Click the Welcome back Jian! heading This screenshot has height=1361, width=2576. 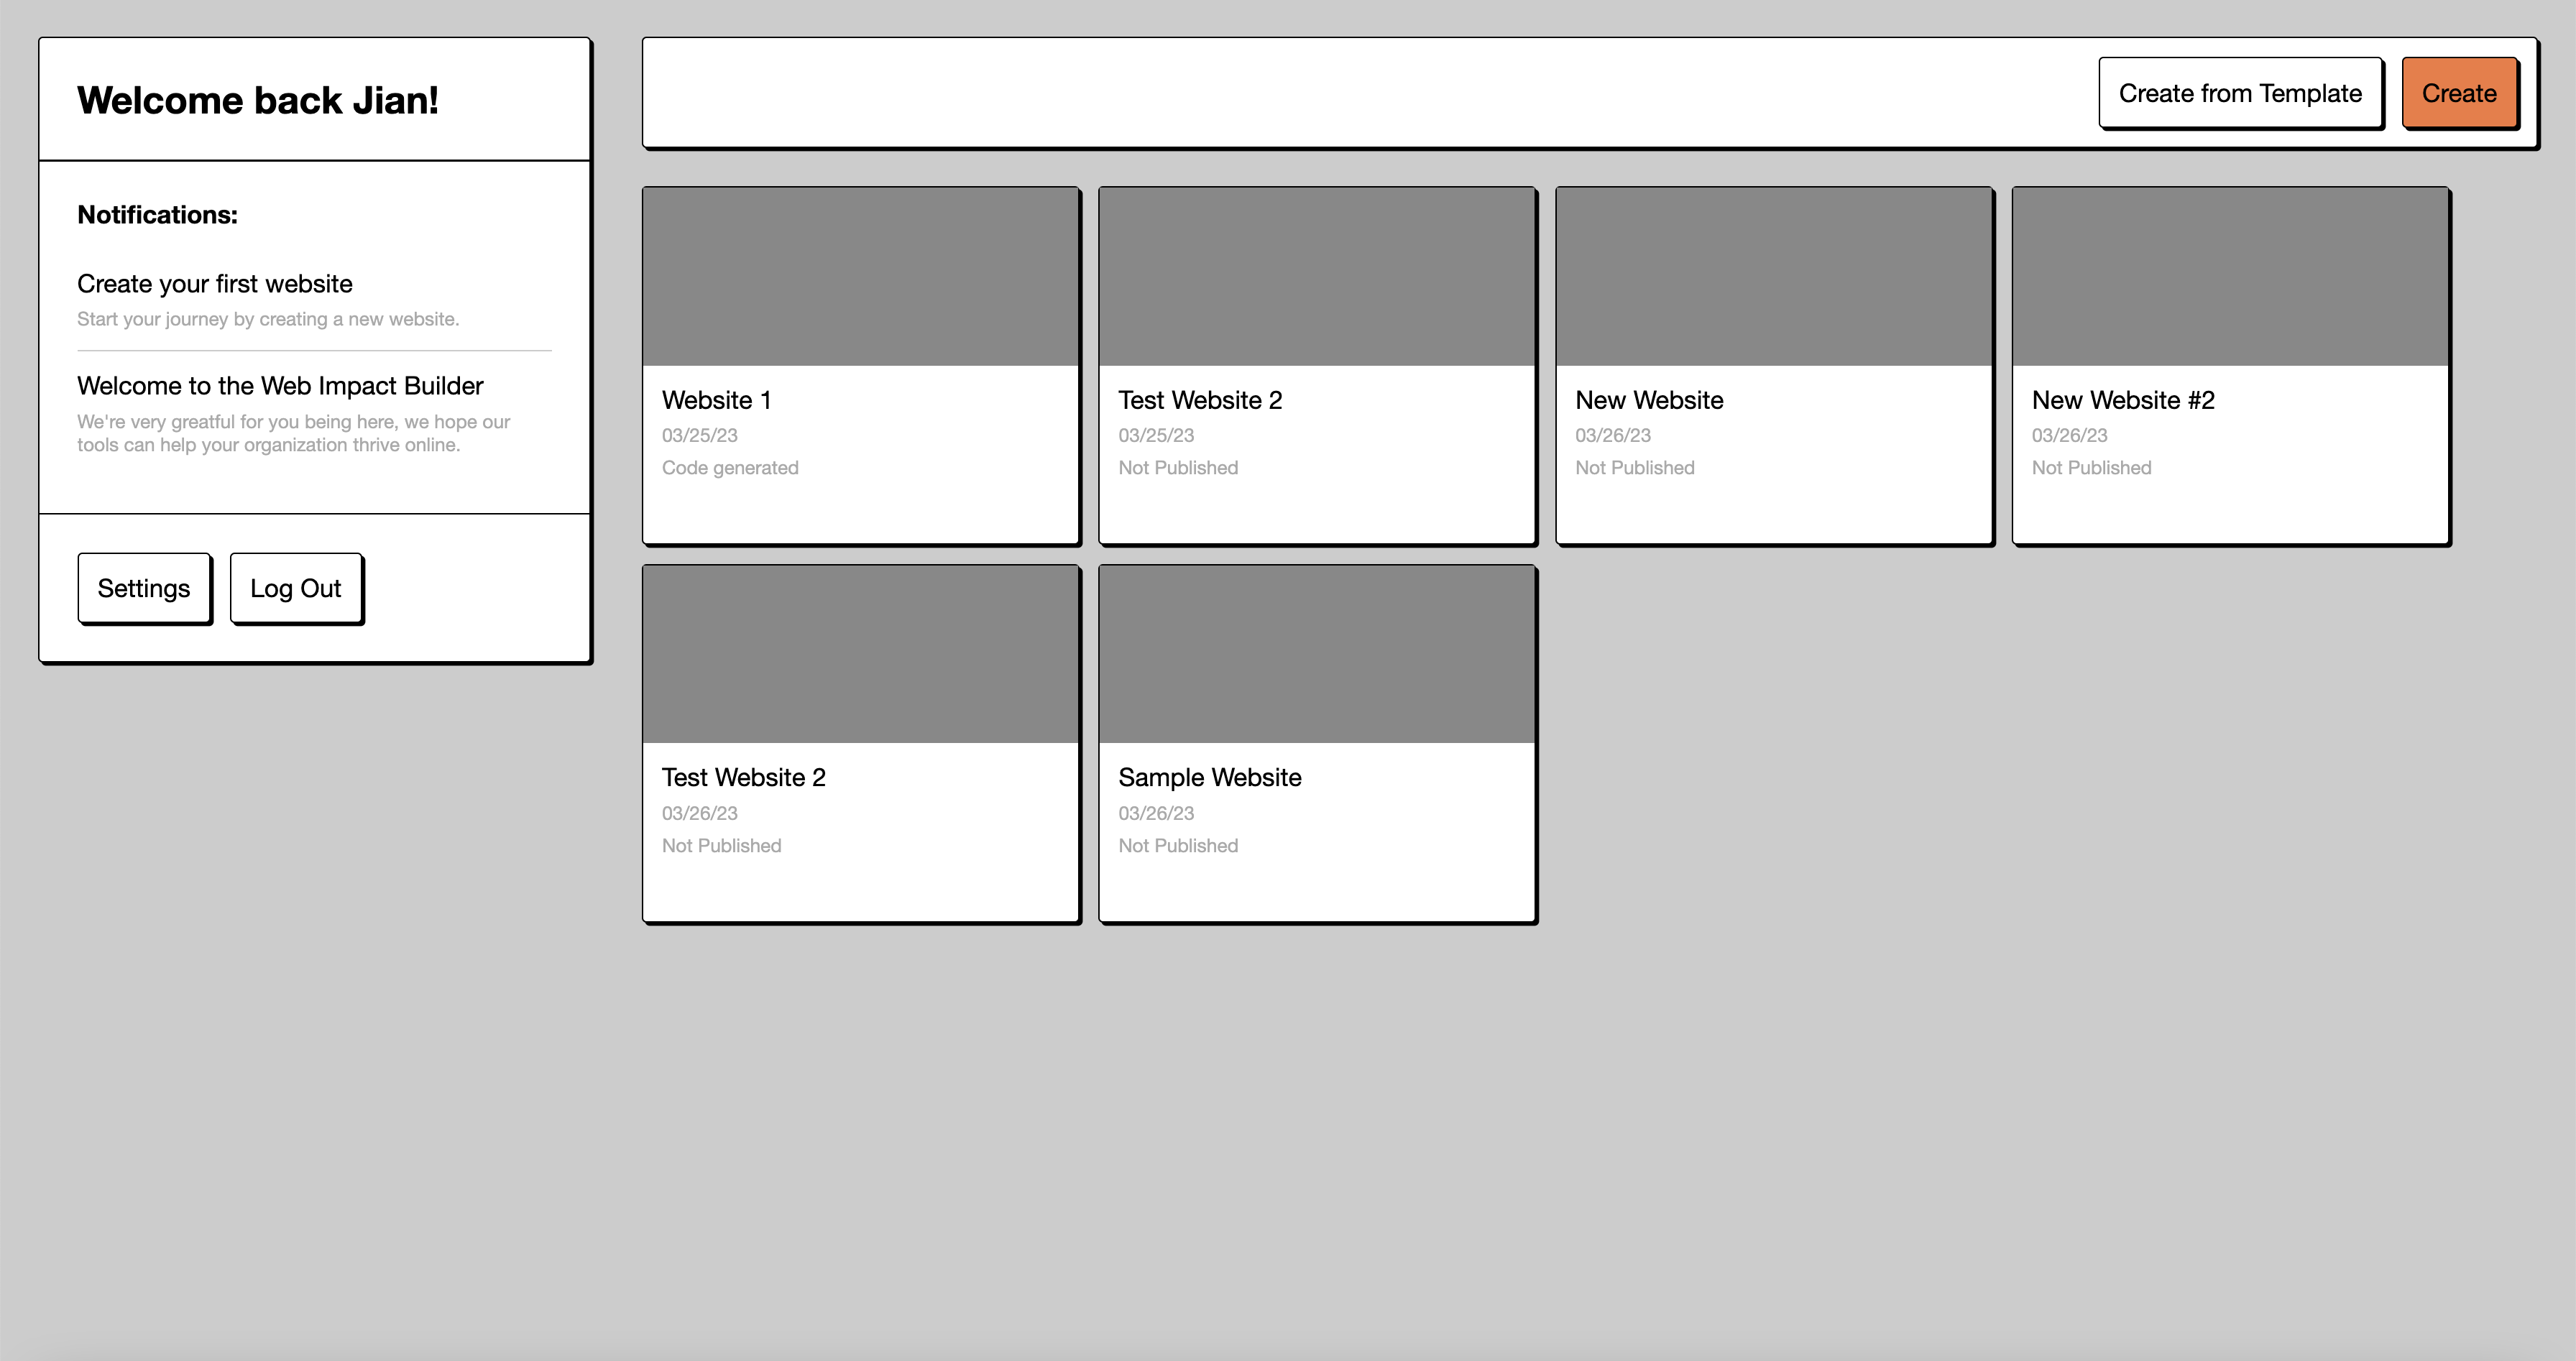click(257, 100)
